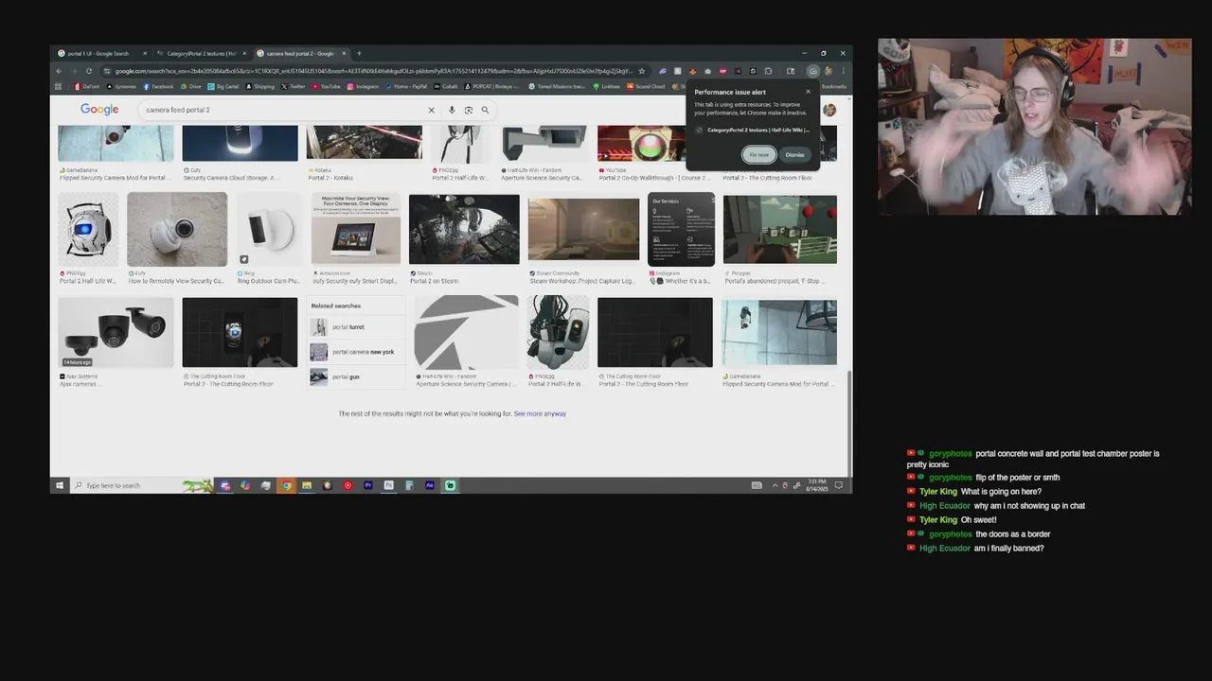Image resolution: width=1212 pixels, height=681 pixels.
Task: Dismiss the performance alert
Action: pyautogui.click(x=794, y=154)
